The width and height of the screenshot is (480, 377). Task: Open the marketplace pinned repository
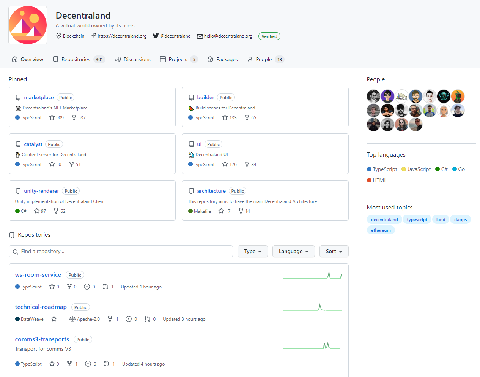(x=39, y=97)
